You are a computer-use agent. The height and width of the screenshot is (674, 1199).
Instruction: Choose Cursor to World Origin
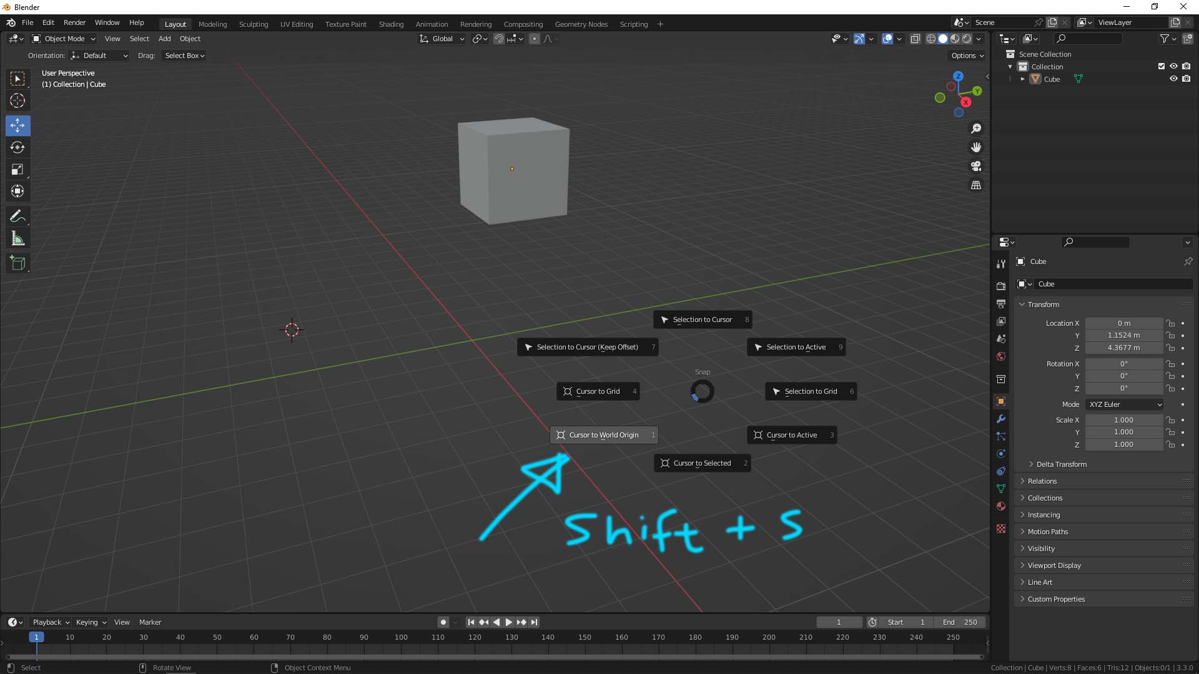604,435
